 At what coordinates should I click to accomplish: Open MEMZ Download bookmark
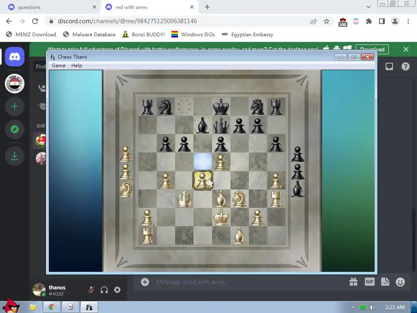click(31, 35)
